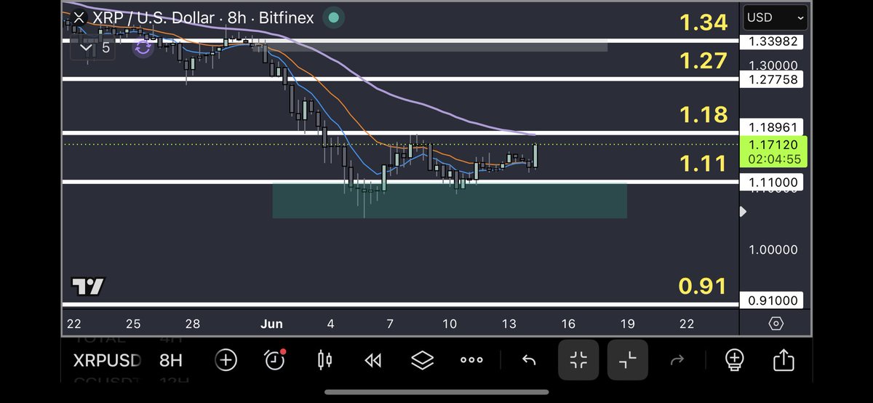Select the yellow 0.91 text annotation
873x403 pixels.
(703, 286)
